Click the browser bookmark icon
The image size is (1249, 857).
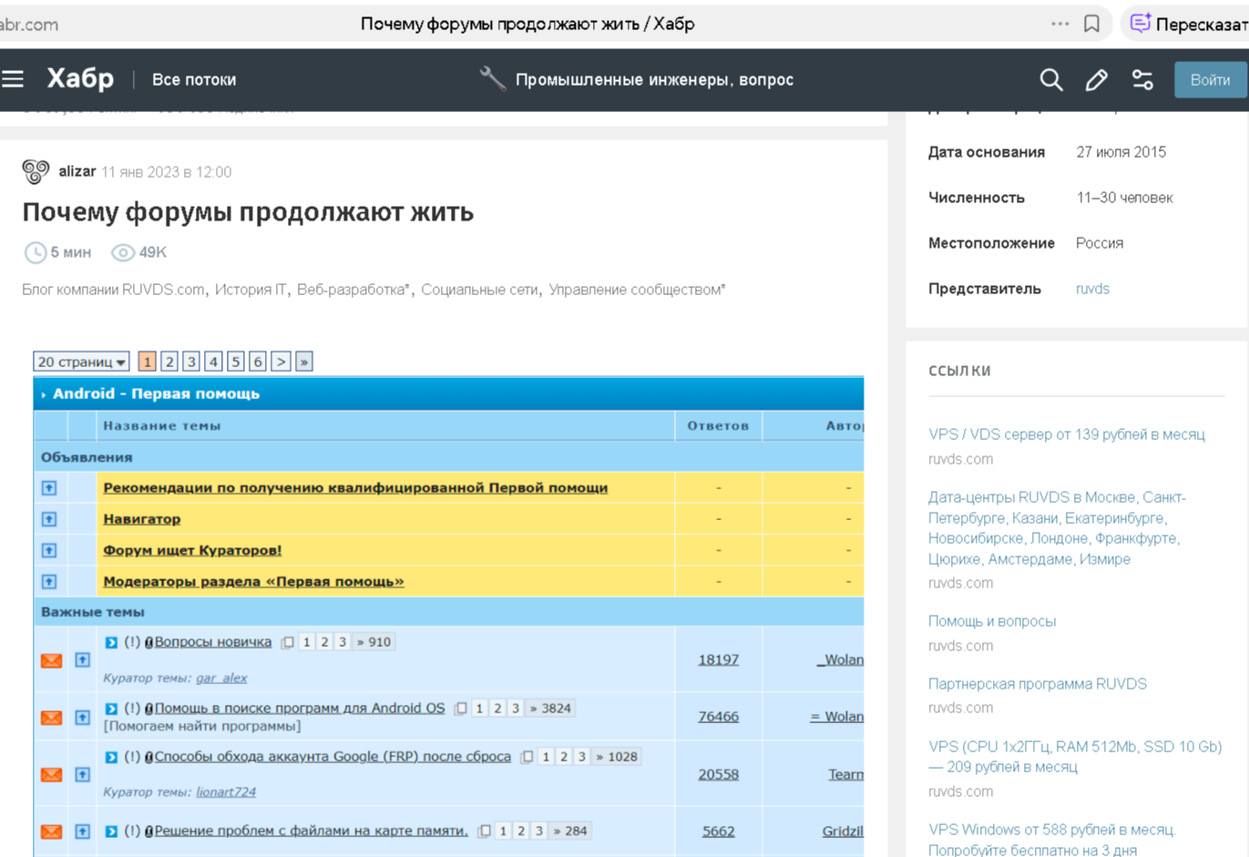click(x=1091, y=24)
